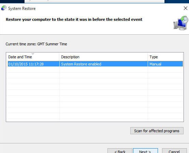
Task: Cancel the System Restore wizard
Action: tap(174, 151)
